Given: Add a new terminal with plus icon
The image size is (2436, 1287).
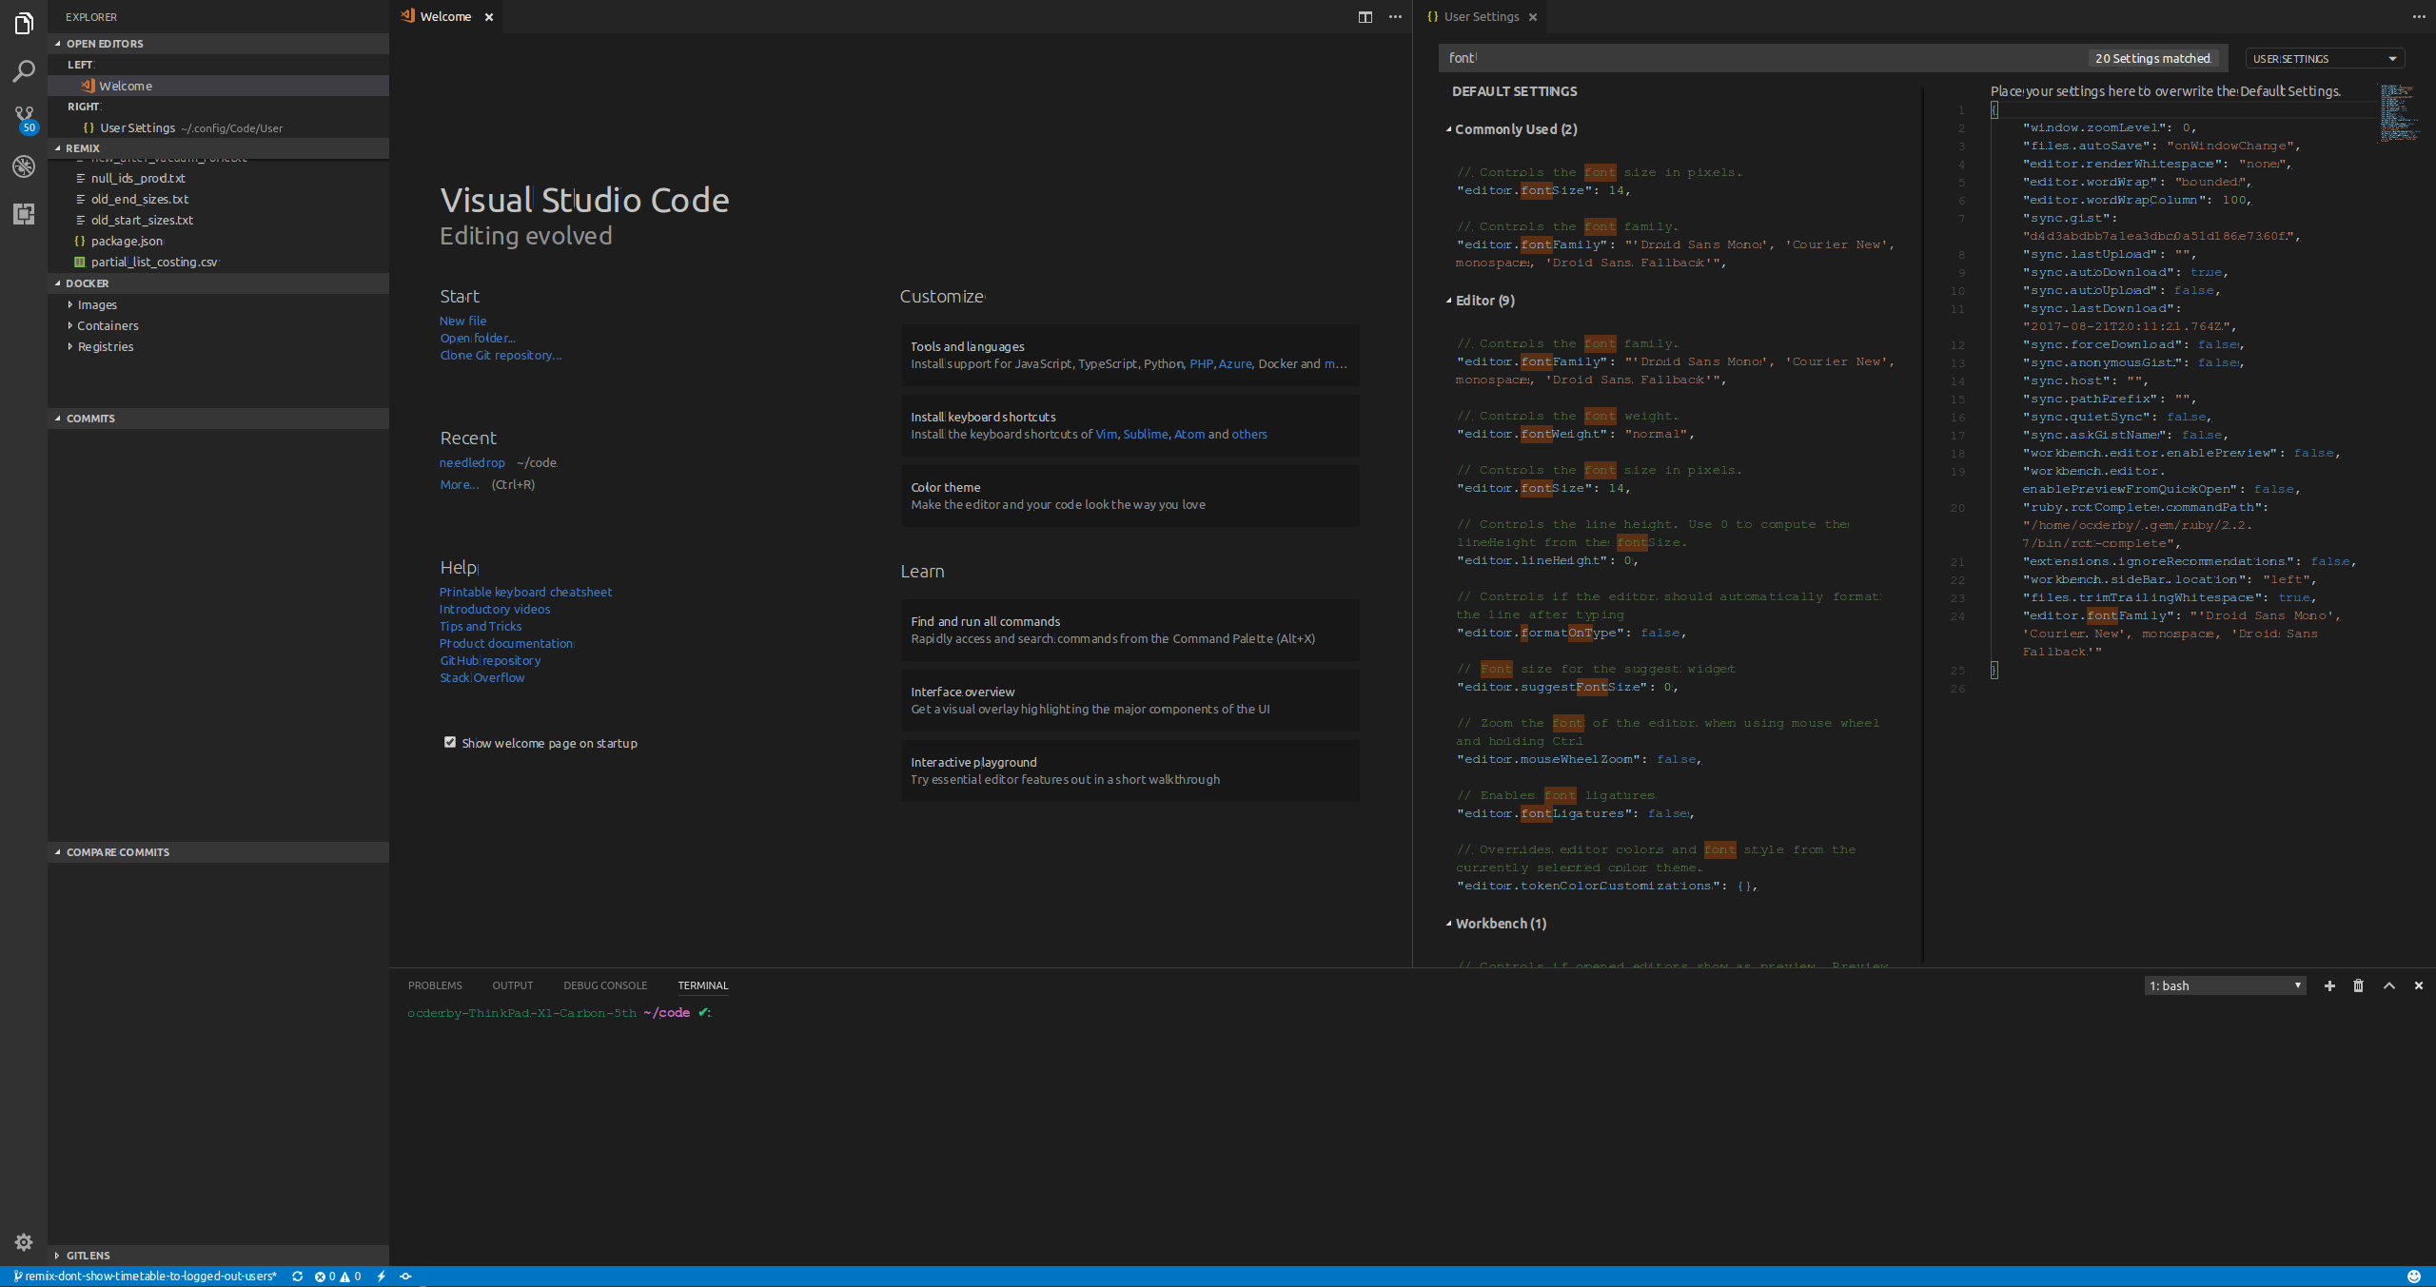Looking at the screenshot, I should 2329,985.
